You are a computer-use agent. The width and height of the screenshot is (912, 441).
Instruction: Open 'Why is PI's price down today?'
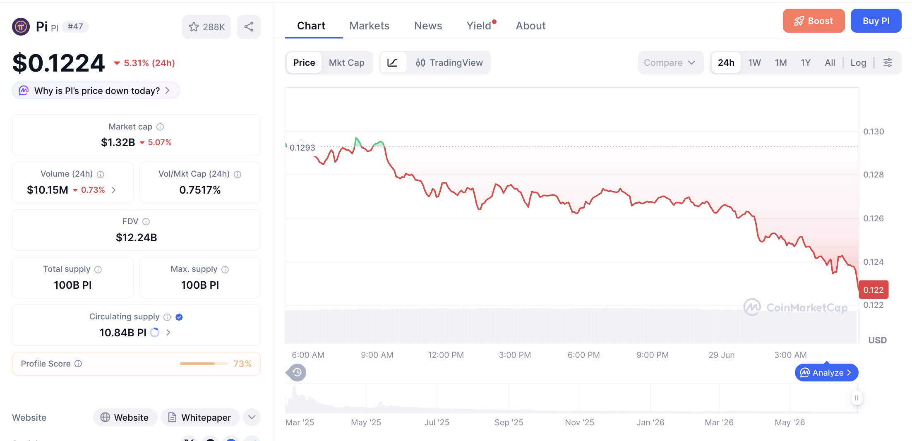click(x=96, y=91)
